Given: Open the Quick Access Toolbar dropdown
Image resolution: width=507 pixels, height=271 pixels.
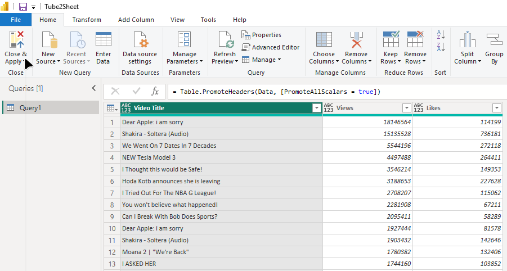Looking at the screenshot, I should (x=33, y=7).
